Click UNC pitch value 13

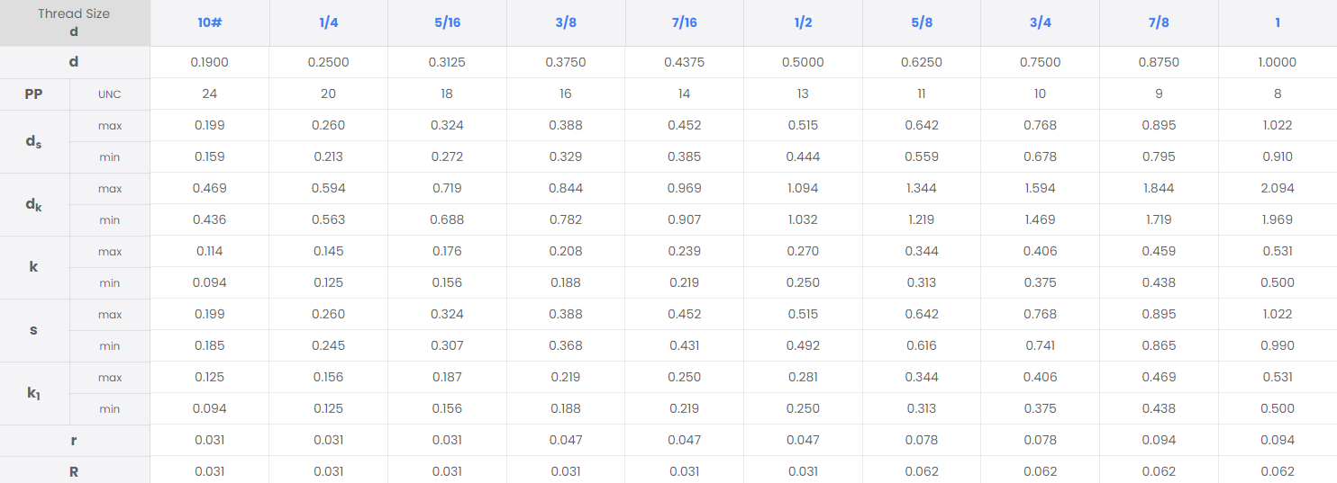[803, 94]
